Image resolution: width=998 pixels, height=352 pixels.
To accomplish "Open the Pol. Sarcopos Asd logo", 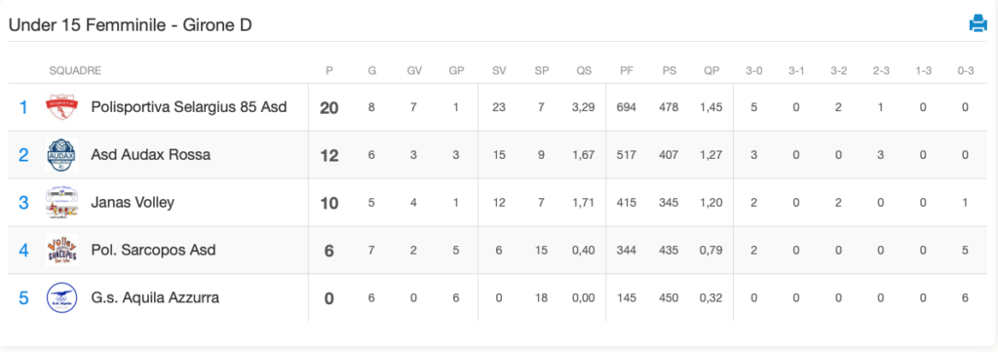I will (x=61, y=250).
